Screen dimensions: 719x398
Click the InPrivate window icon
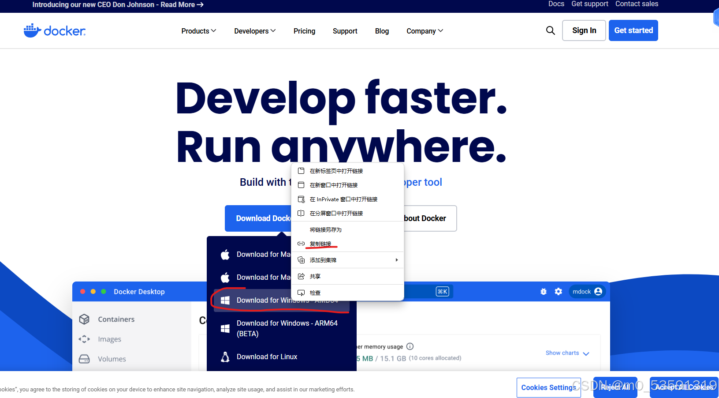(x=301, y=199)
